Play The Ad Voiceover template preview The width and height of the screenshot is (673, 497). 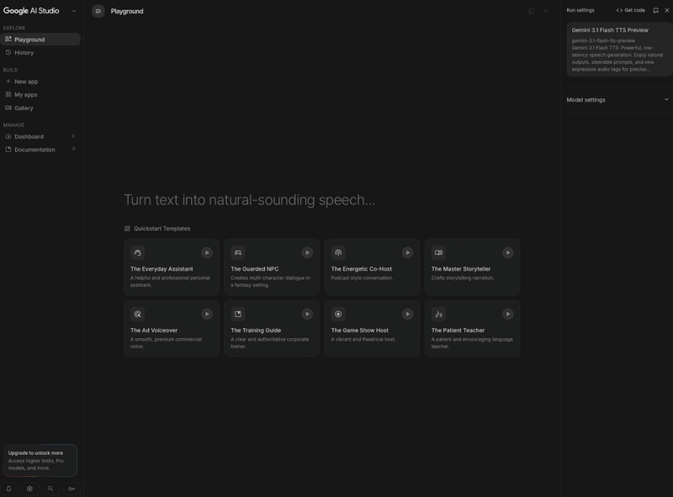(207, 314)
